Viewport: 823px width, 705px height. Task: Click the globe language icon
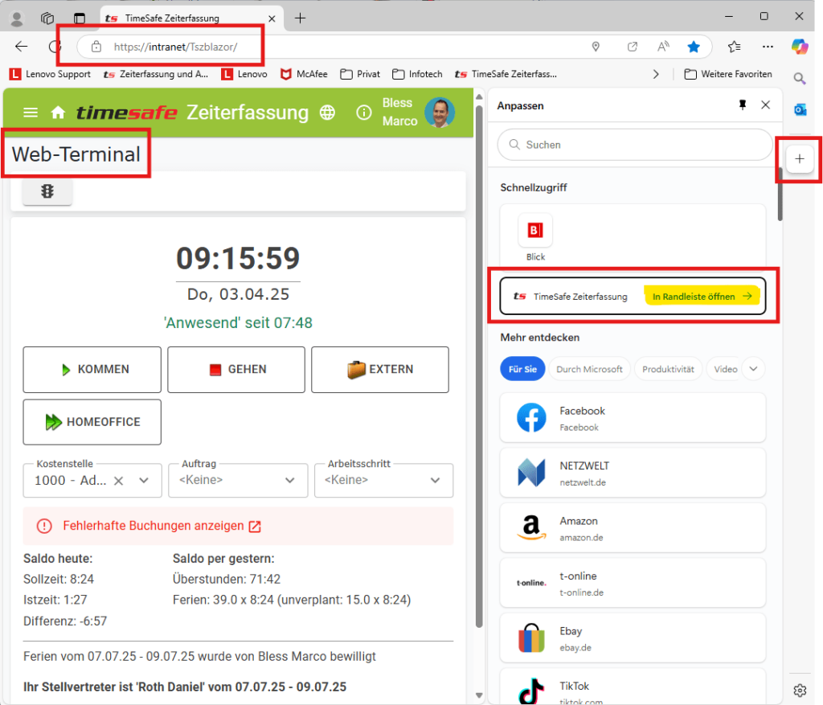(327, 113)
